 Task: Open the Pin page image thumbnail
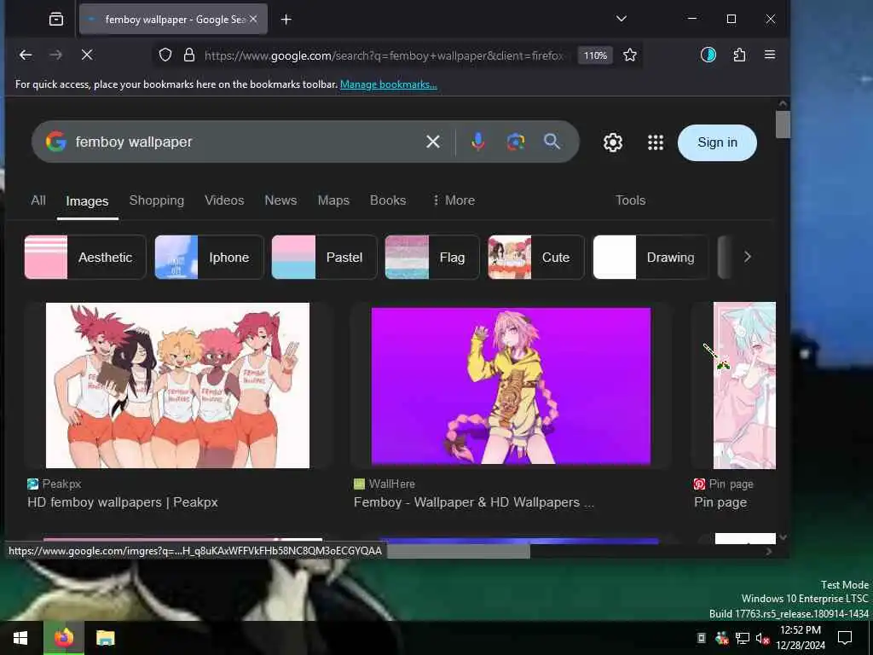click(x=744, y=385)
